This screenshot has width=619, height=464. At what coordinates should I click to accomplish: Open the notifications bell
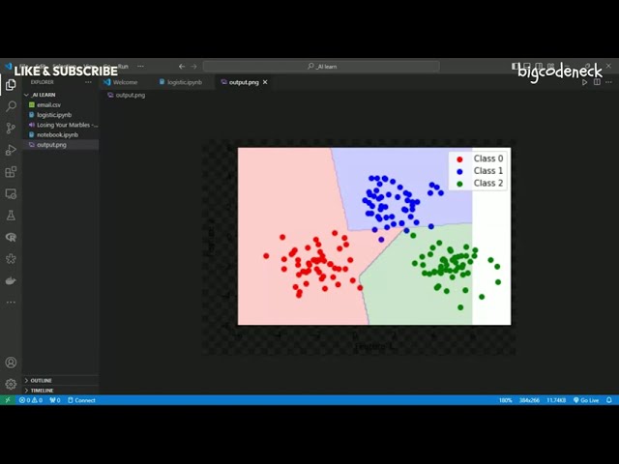click(x=609, y=400)
